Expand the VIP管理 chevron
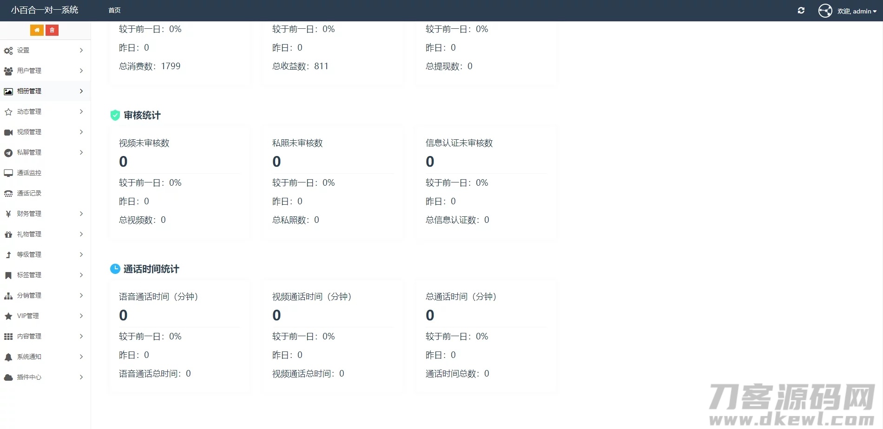 [81, 316]
